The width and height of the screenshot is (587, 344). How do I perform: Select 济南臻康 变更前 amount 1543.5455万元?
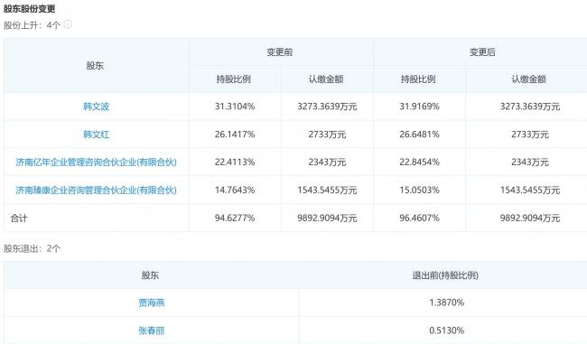pos(327,191)
